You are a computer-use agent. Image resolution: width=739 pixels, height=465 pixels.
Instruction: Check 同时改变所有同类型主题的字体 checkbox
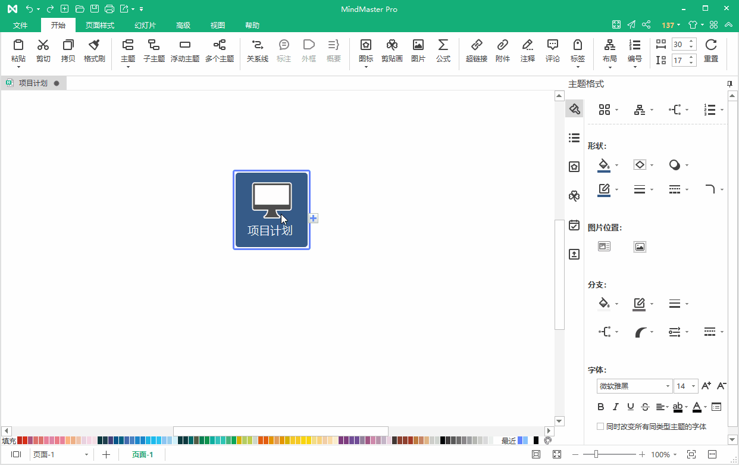600,427
